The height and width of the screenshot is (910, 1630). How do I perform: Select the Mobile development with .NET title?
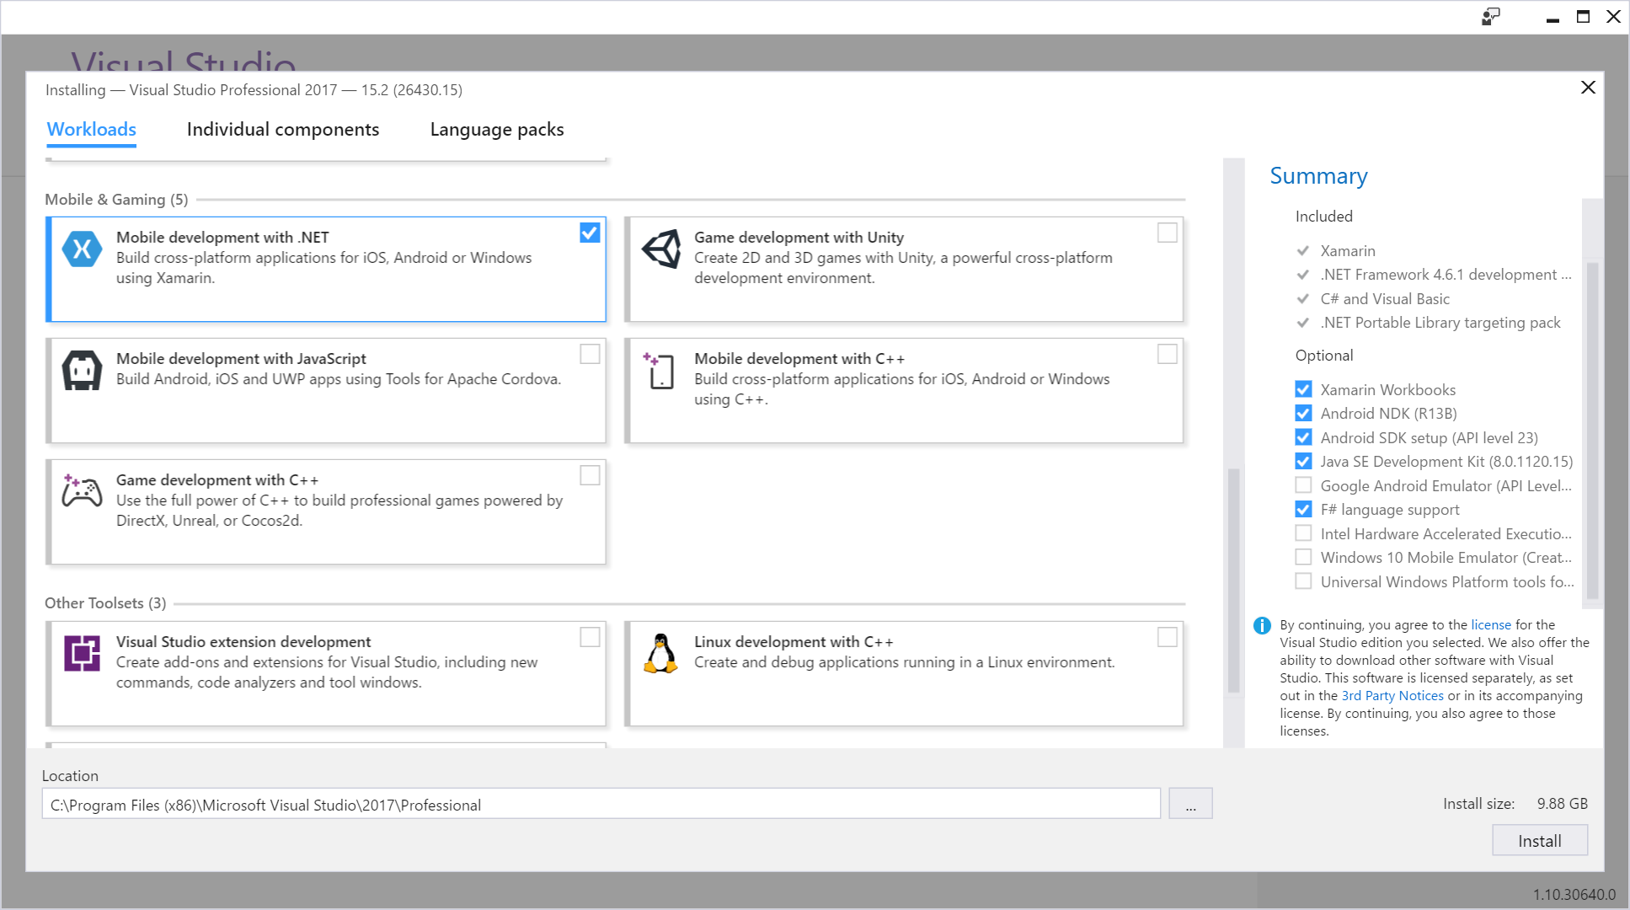222,238
